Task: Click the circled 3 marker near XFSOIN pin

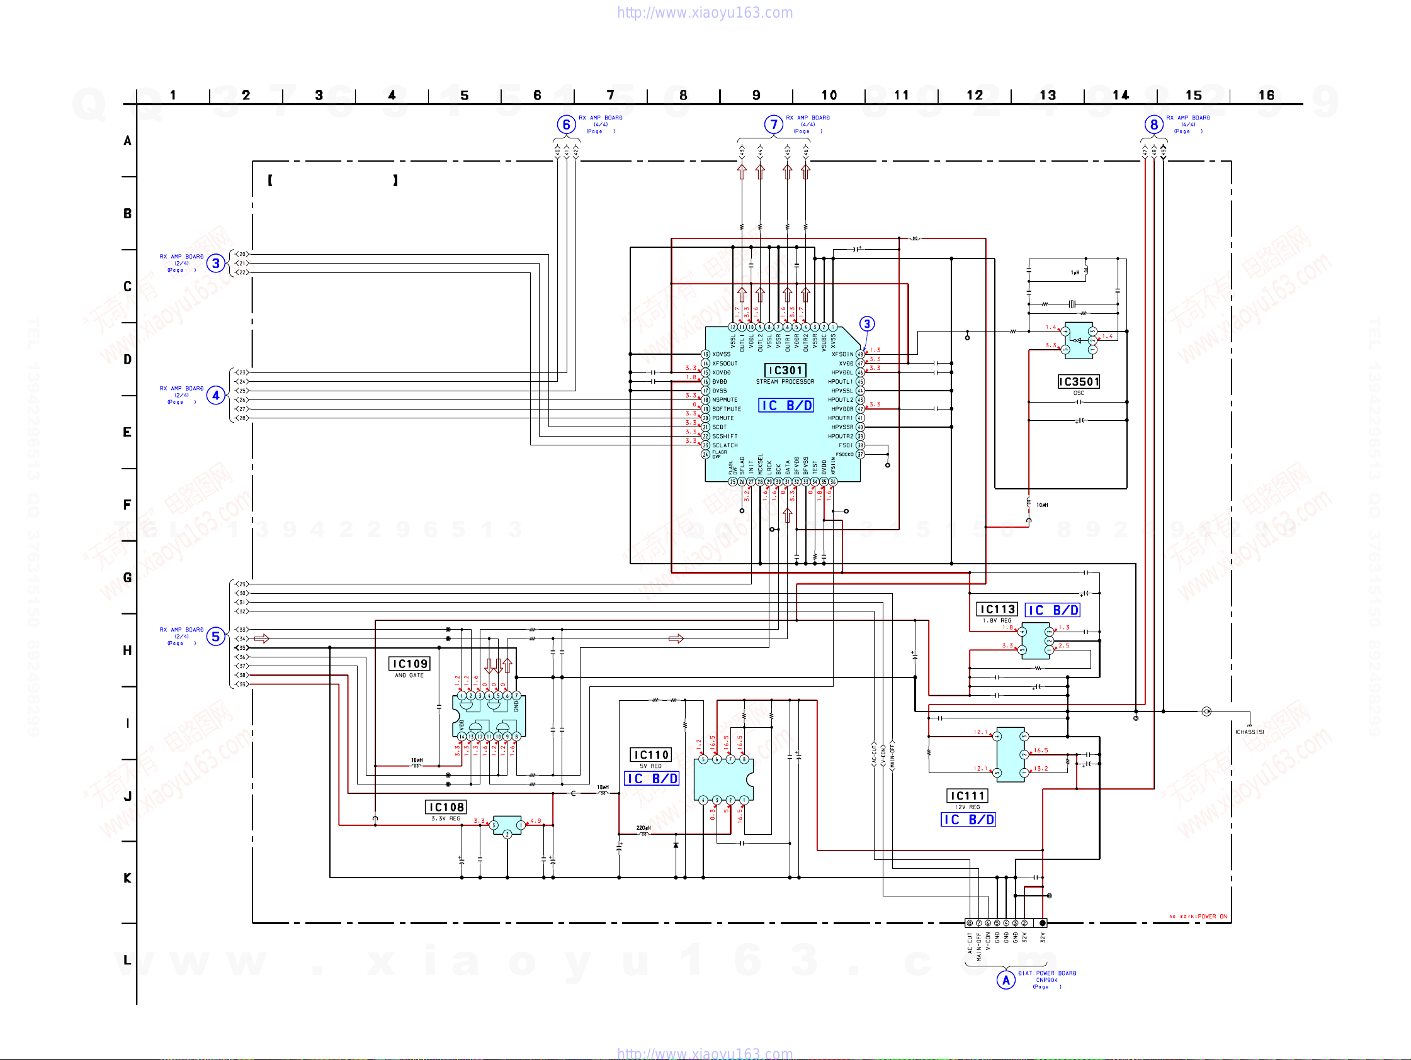Action: (x=867, y=324)
